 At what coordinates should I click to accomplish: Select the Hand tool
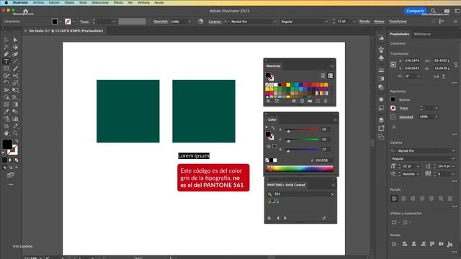pos(6,133)
